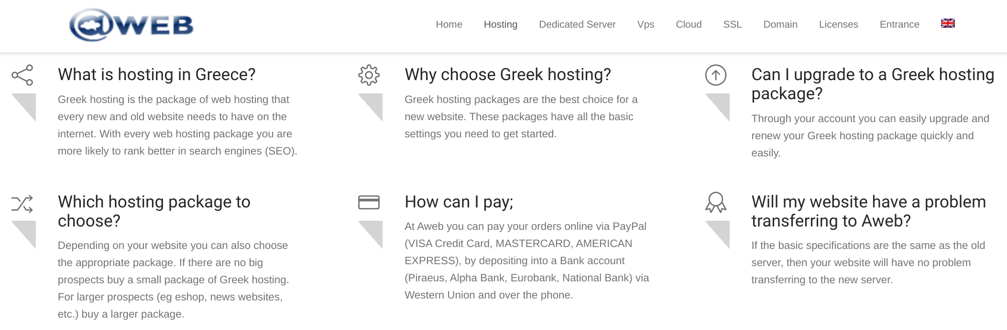
Task: Open the Hosting menu item
Action: tap(501, 24)
